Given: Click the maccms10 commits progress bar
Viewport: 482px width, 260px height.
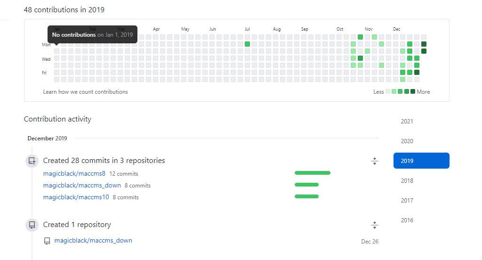Looking at the screenshot, I should [x=306, y=196].
